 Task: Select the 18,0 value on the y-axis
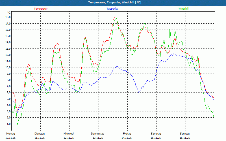pyautogui.click(x=8, y=17)
